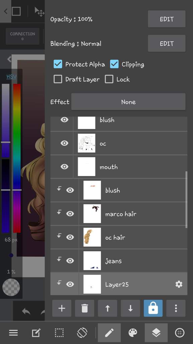Move layer up with up arrow
Viewport: 193px width, 344px height.
click(x=108, y=308)
